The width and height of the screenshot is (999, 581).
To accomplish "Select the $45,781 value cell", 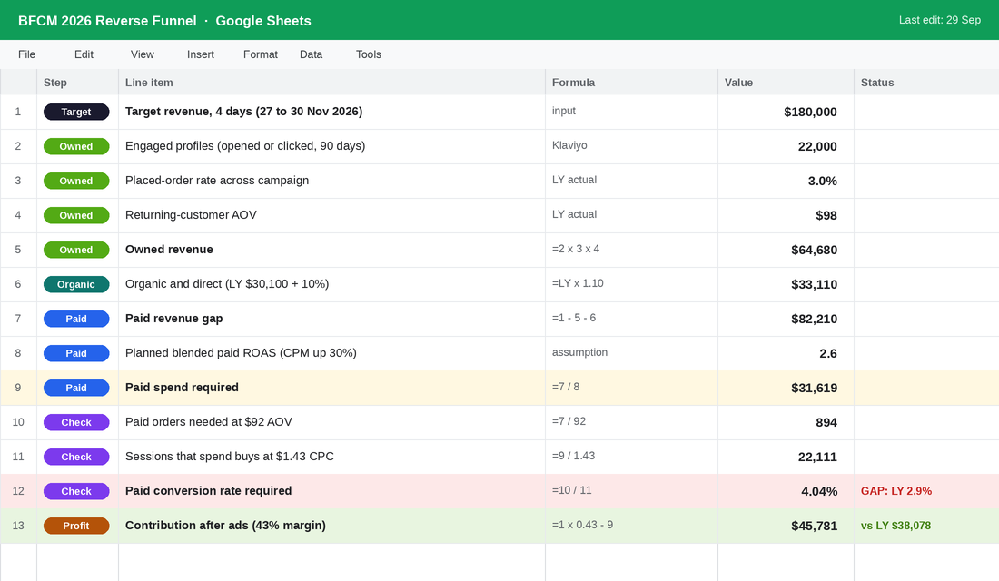I will pyautogui.click(x=786, y=526).
